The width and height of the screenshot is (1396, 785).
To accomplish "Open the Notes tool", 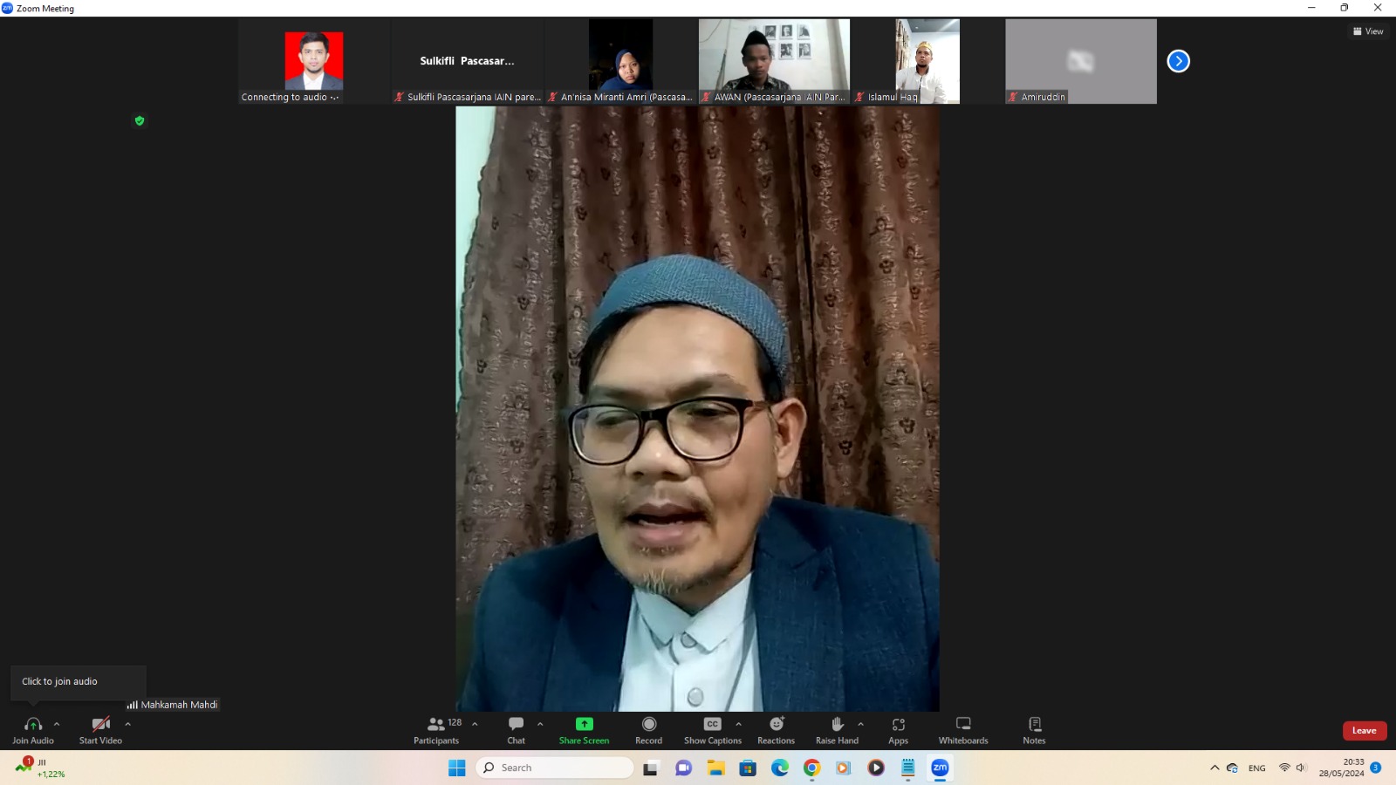I will [x=1034, y=730].
